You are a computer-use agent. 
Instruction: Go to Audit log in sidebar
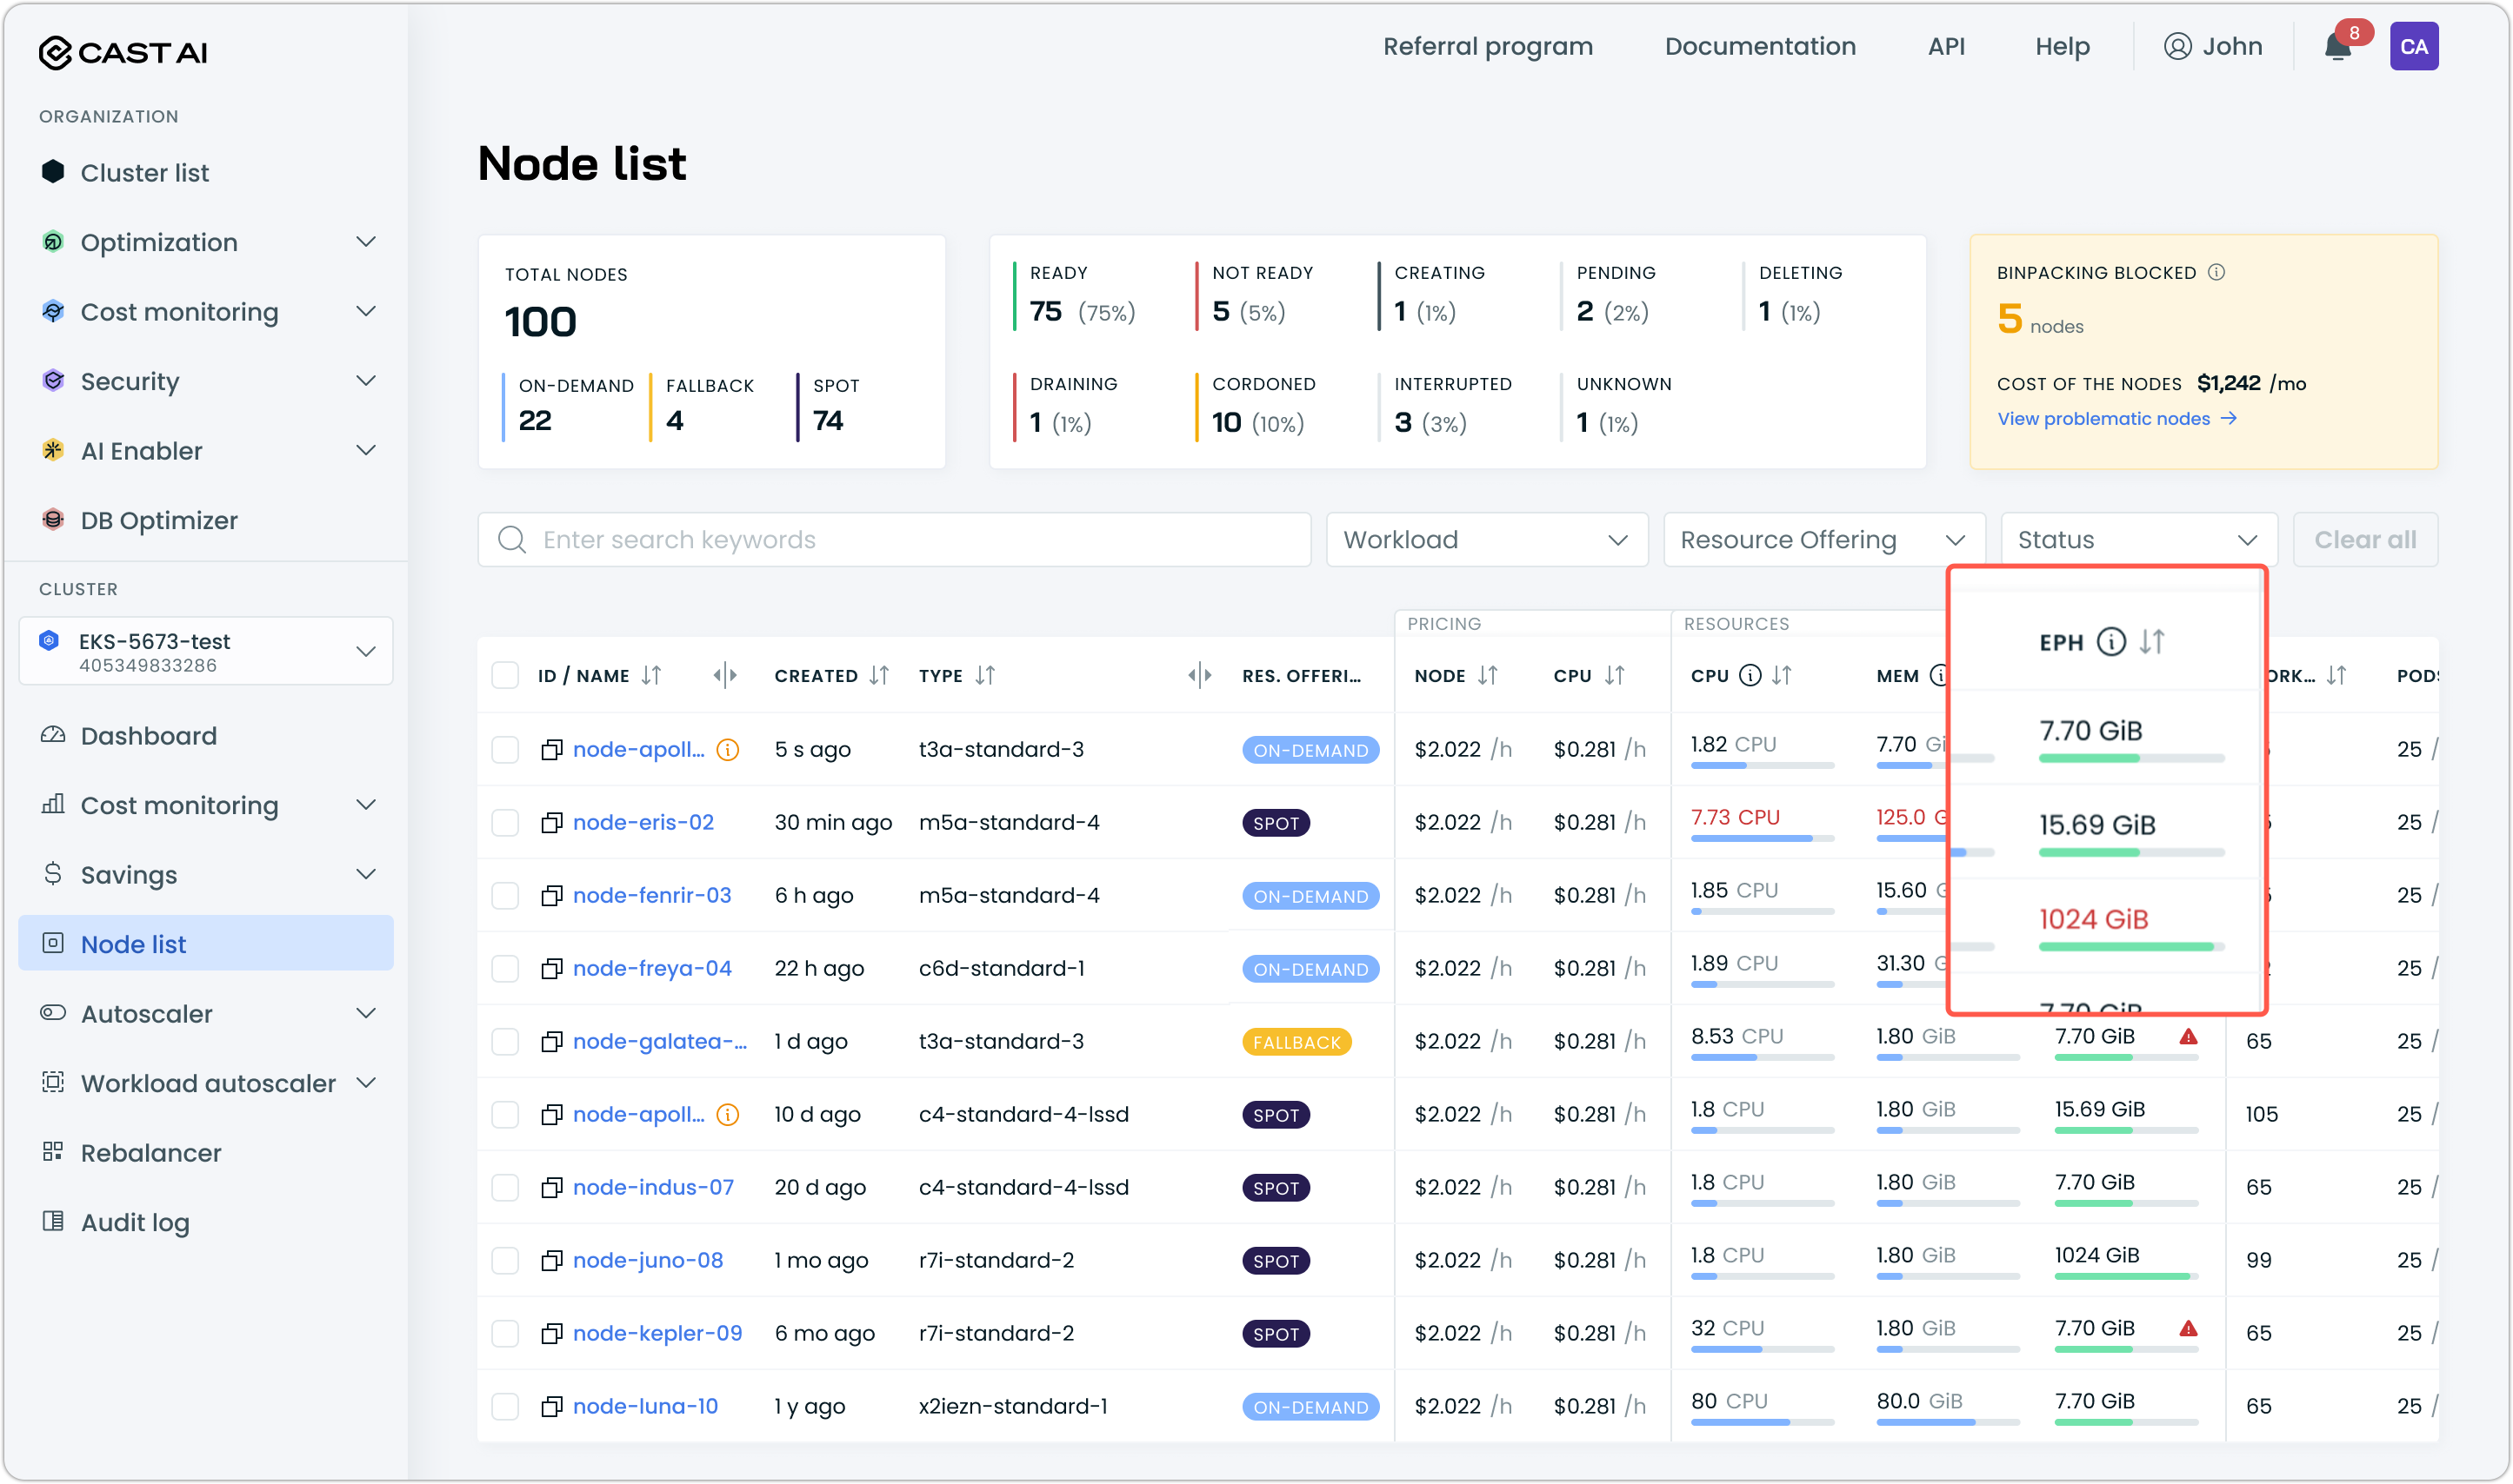[134, 1222]
